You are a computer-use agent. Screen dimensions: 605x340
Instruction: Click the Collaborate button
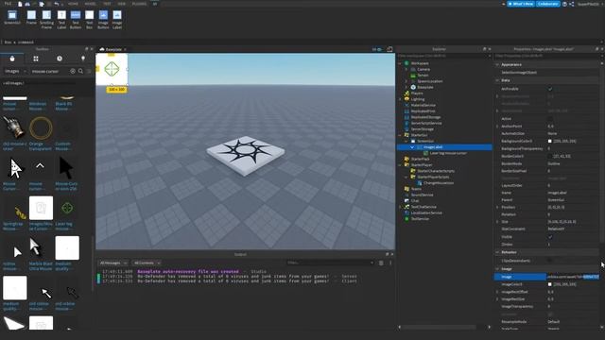pos(548,4)
